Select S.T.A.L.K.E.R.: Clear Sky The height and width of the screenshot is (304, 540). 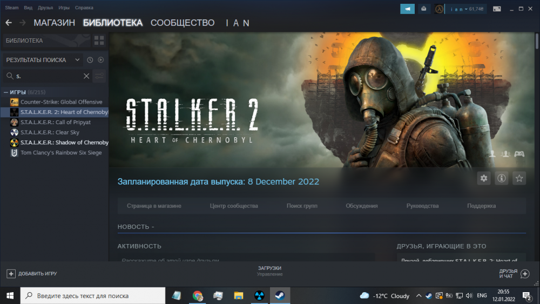50,132
